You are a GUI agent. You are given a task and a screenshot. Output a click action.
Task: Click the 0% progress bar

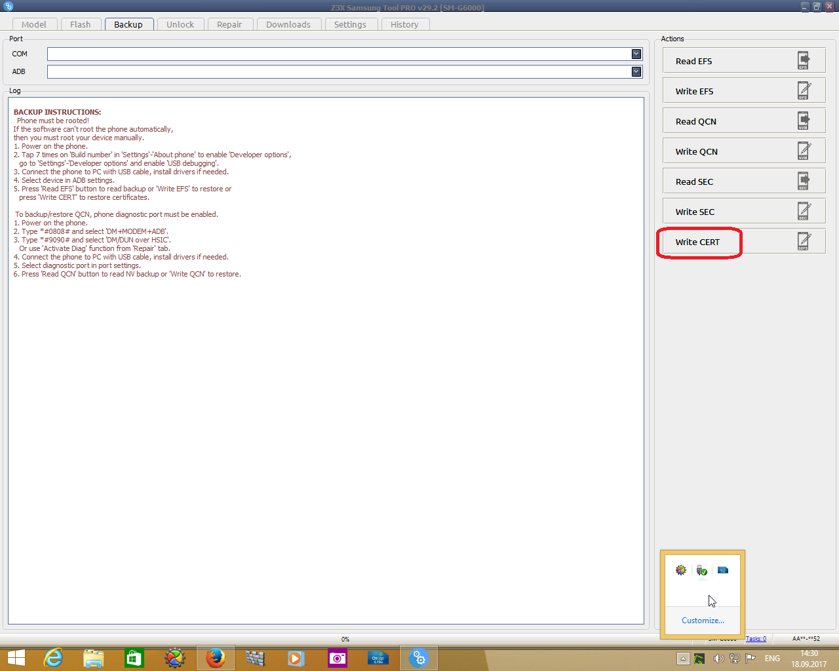pyautogui.click(x=345, y=639)
